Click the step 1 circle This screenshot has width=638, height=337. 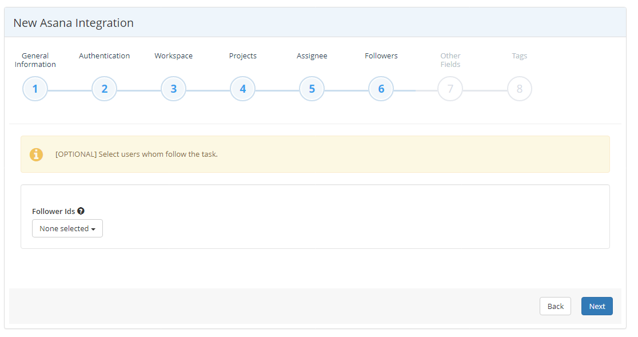pyautogui.click(x=35, y=89)
